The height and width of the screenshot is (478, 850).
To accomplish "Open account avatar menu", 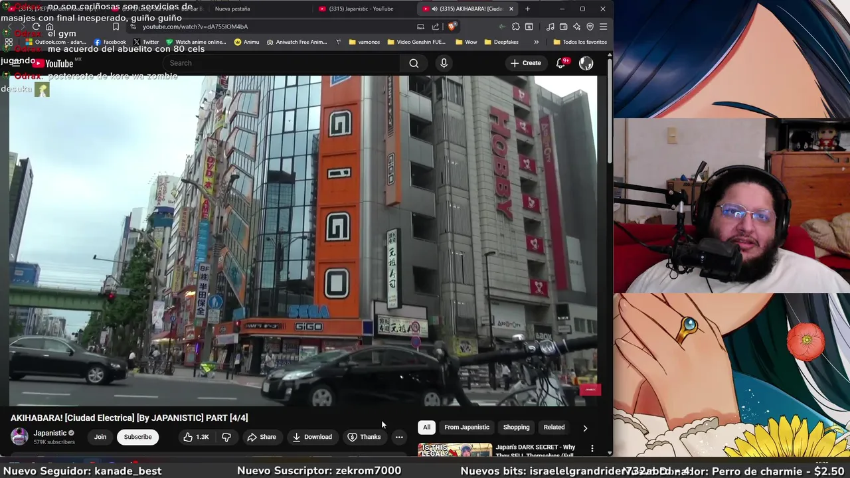I will click(586, 63).
